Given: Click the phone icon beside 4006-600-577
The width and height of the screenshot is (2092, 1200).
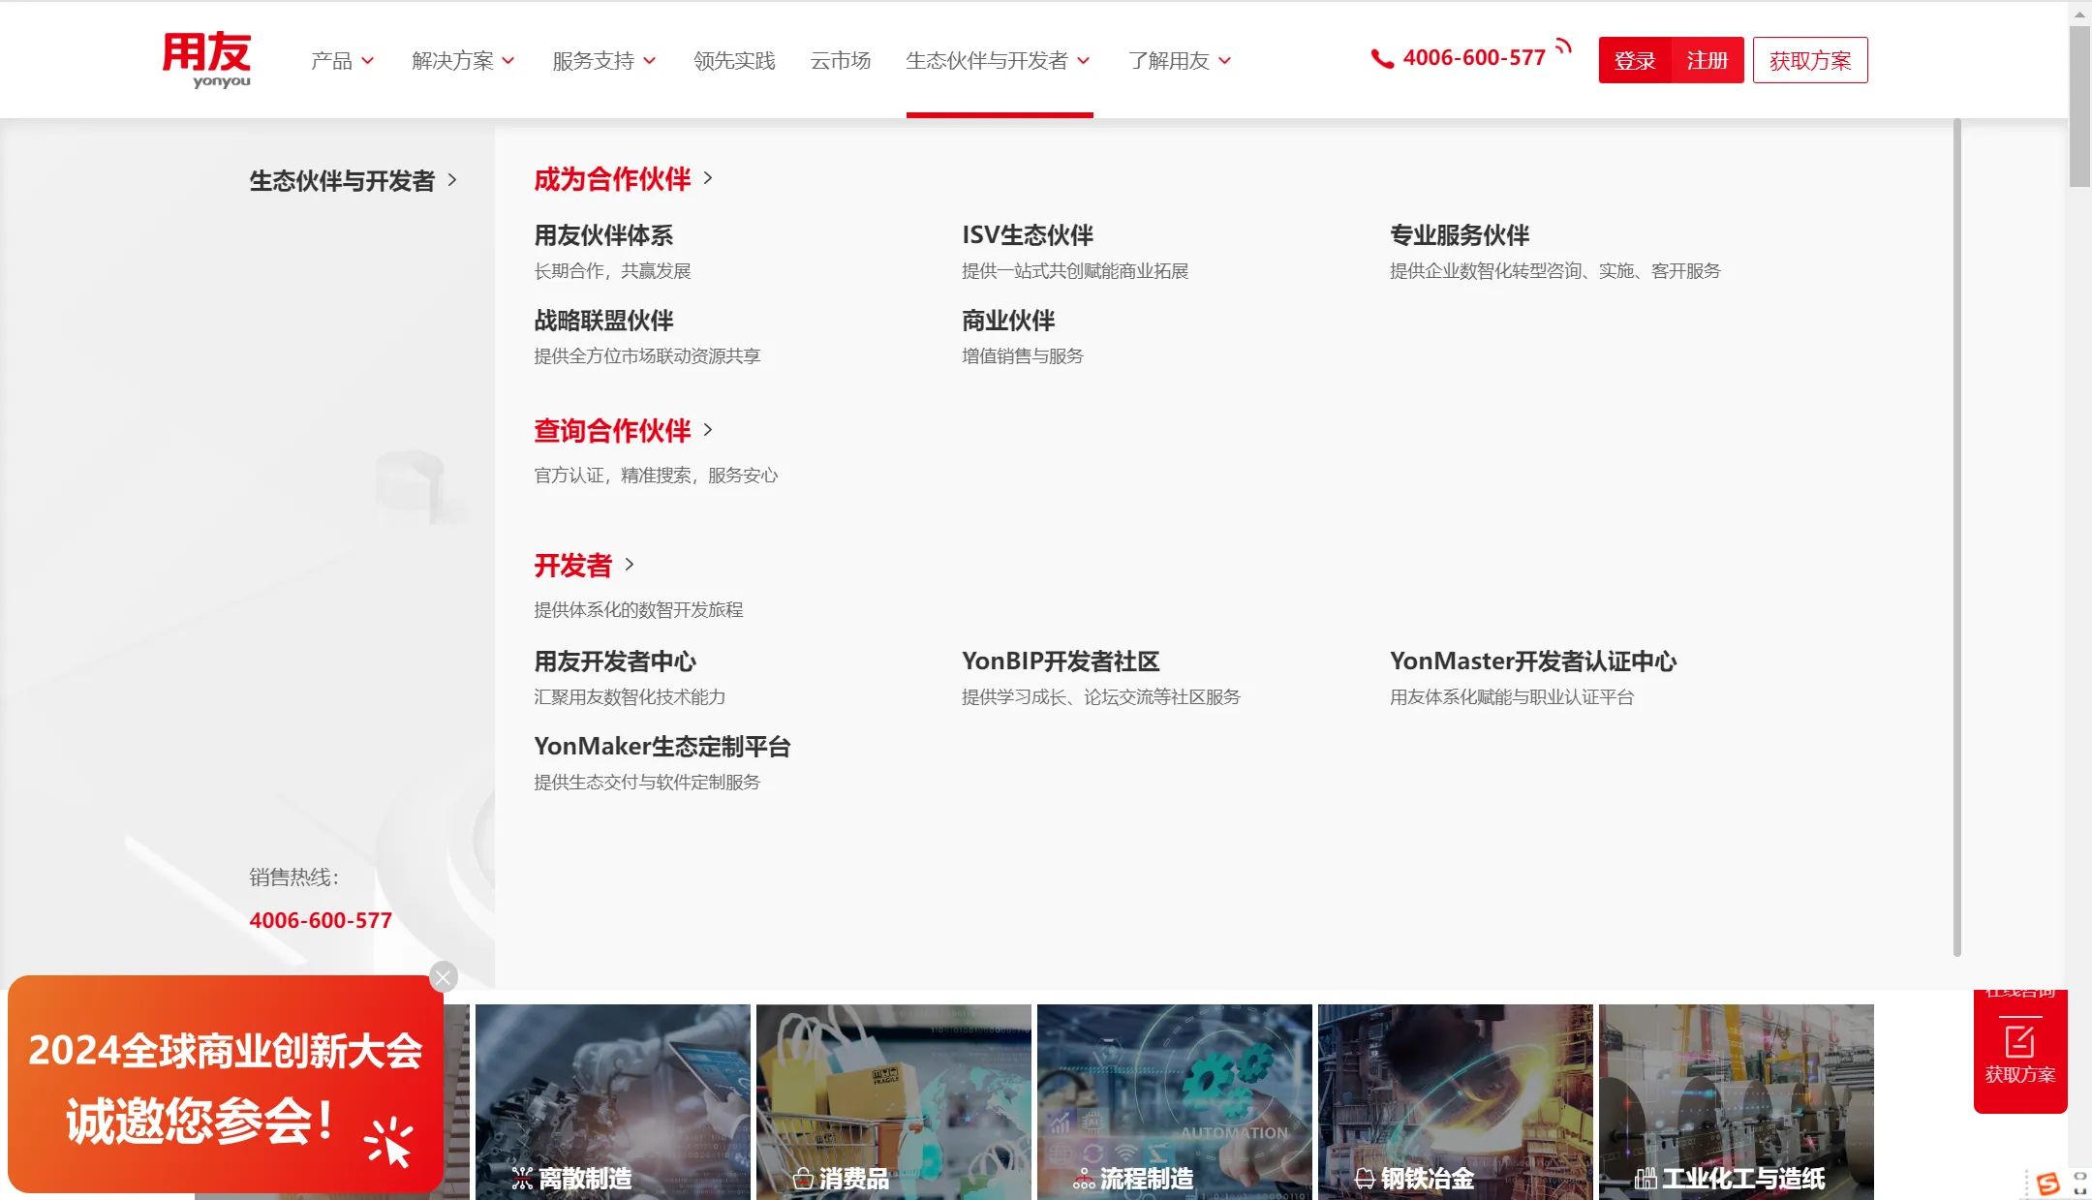Looking at the screenshot, I should tap(1382, 59).
